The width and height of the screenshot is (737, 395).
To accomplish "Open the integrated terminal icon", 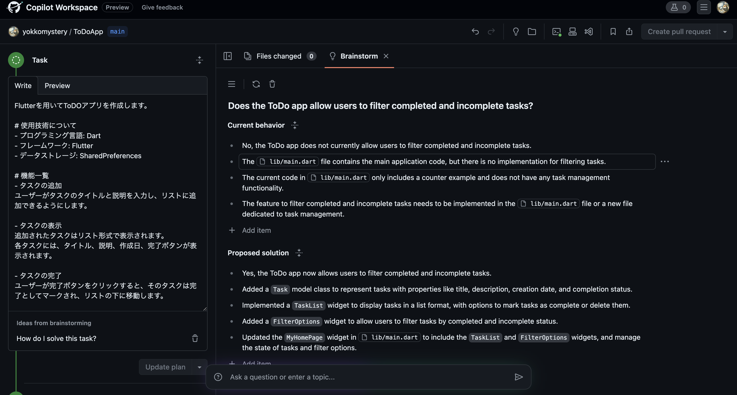I will 556,32.
